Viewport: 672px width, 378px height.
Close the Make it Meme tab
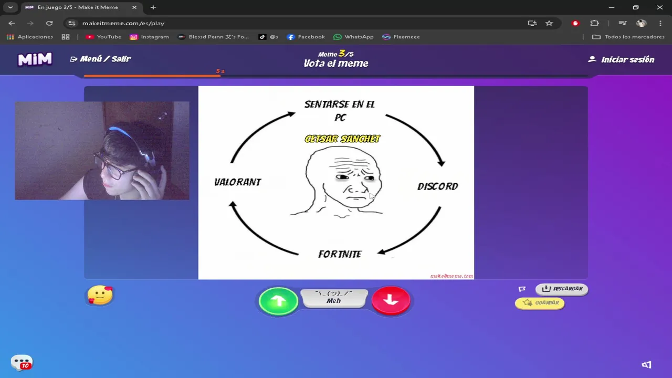134,7
